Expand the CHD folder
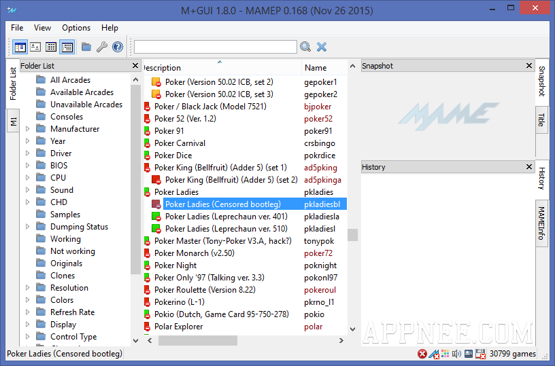The width and height of the screenshot is (555, 366). [x=27, y=202]
